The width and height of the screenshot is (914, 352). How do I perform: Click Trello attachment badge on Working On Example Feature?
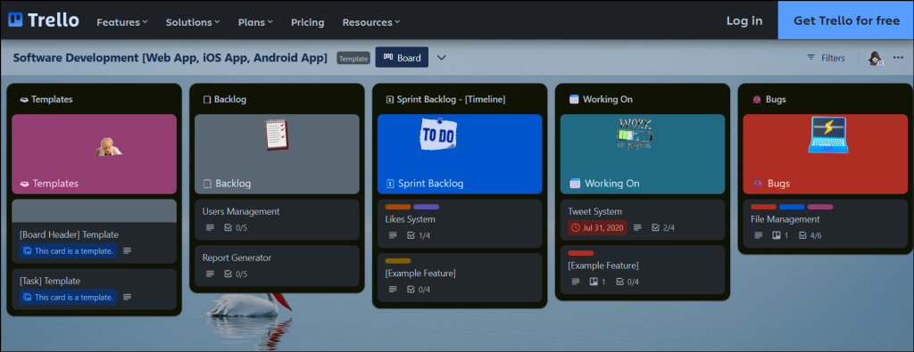pos(598,282)
